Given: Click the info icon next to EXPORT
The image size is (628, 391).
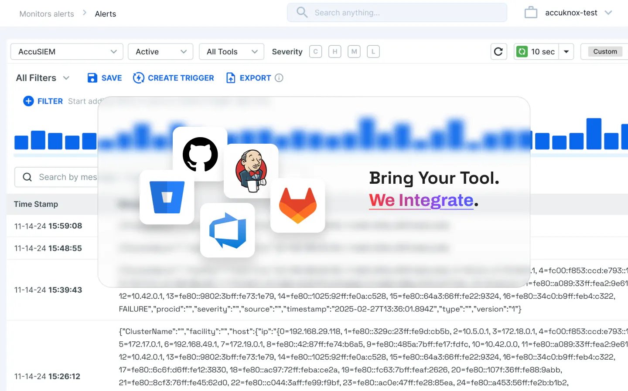Looking at the screenshot, I should 279,78.
